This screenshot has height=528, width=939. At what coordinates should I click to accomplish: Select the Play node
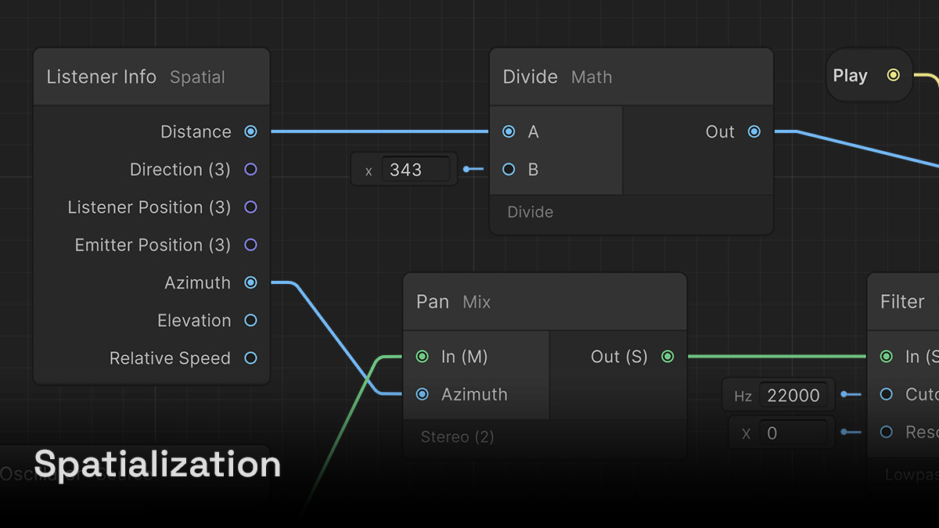[870, 75]
